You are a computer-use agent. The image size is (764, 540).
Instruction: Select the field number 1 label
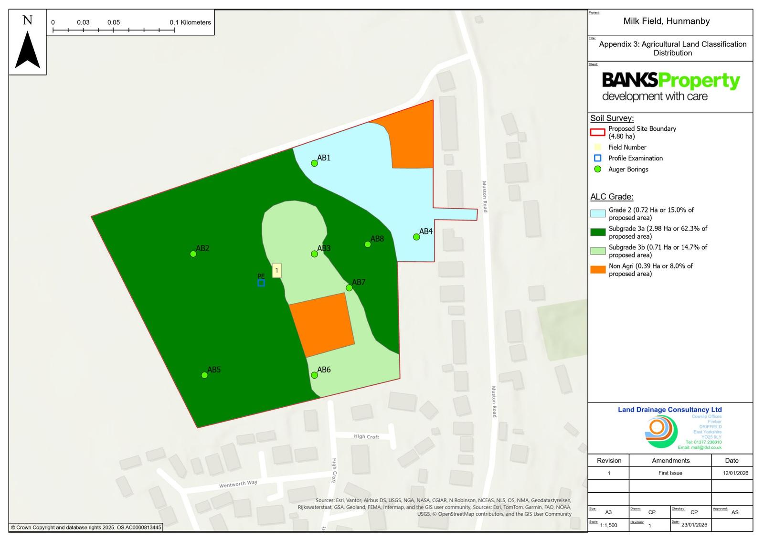276,270
